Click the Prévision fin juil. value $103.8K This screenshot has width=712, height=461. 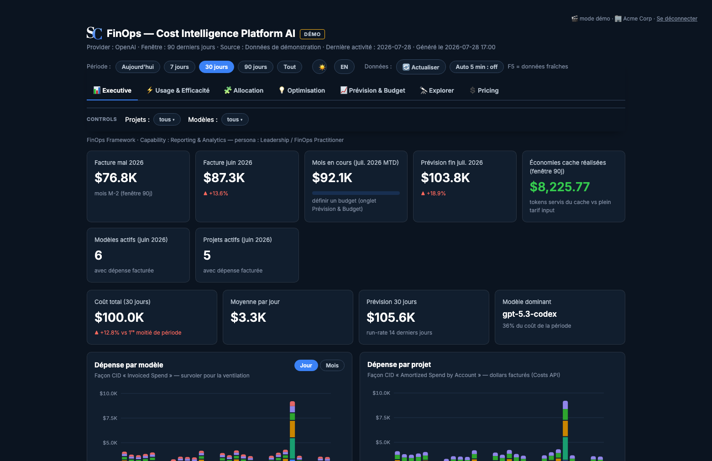coord(445,178)
